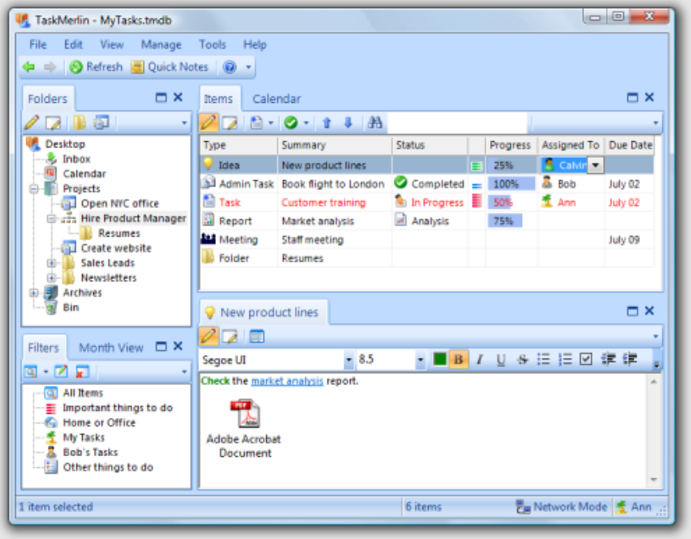Image resolution: width=691 pixels, height=539 pixels.
Task: Click the binoculars search icon in Items toolbar
Action: point(375,123)
